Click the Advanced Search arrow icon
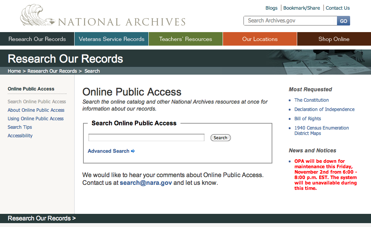Screen dimensions: 371x227 coord(133,151)
